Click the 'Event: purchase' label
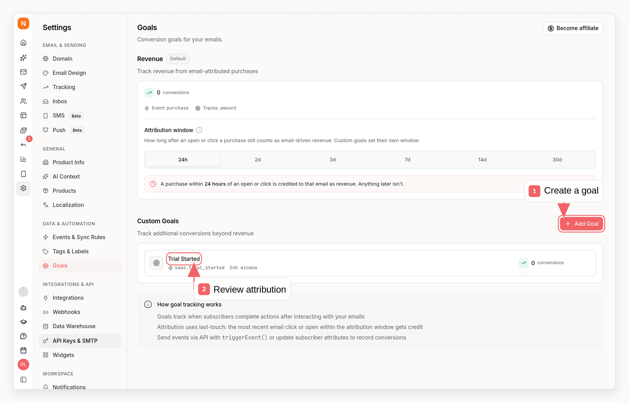The image size is (629, 403). pyautogui.click(x=167, y=108)
